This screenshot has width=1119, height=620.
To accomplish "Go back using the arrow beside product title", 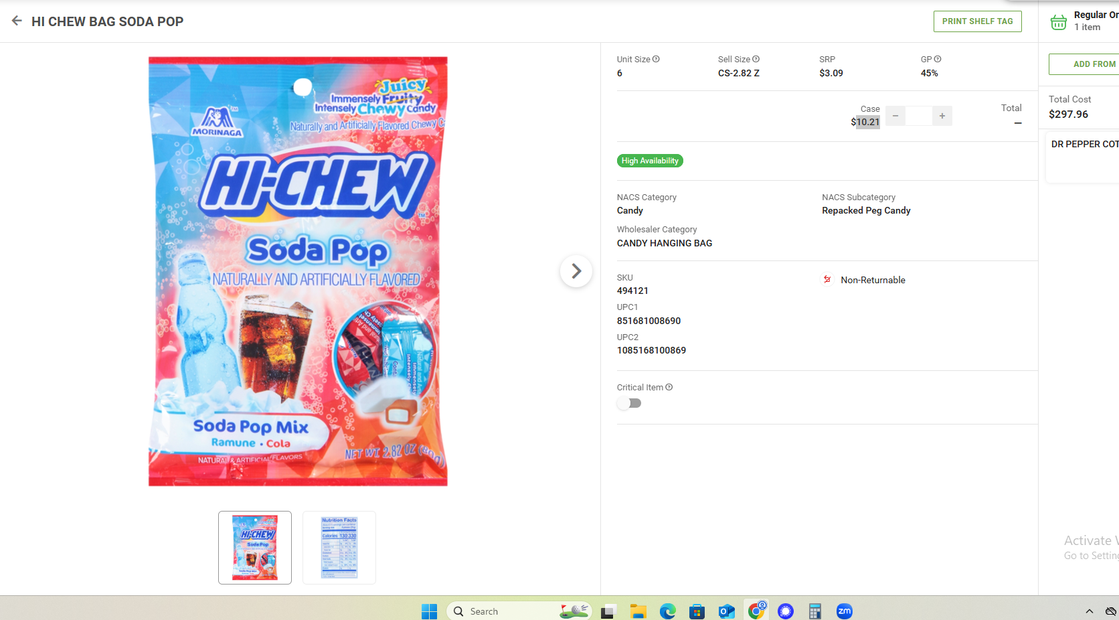I will (x=17, y=21).
